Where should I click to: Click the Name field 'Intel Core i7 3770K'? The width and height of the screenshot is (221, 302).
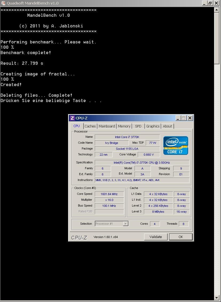[x=127, y=137]
